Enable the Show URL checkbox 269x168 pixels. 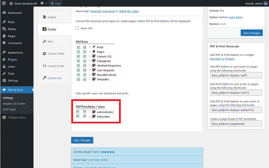[x=77, y=28]
